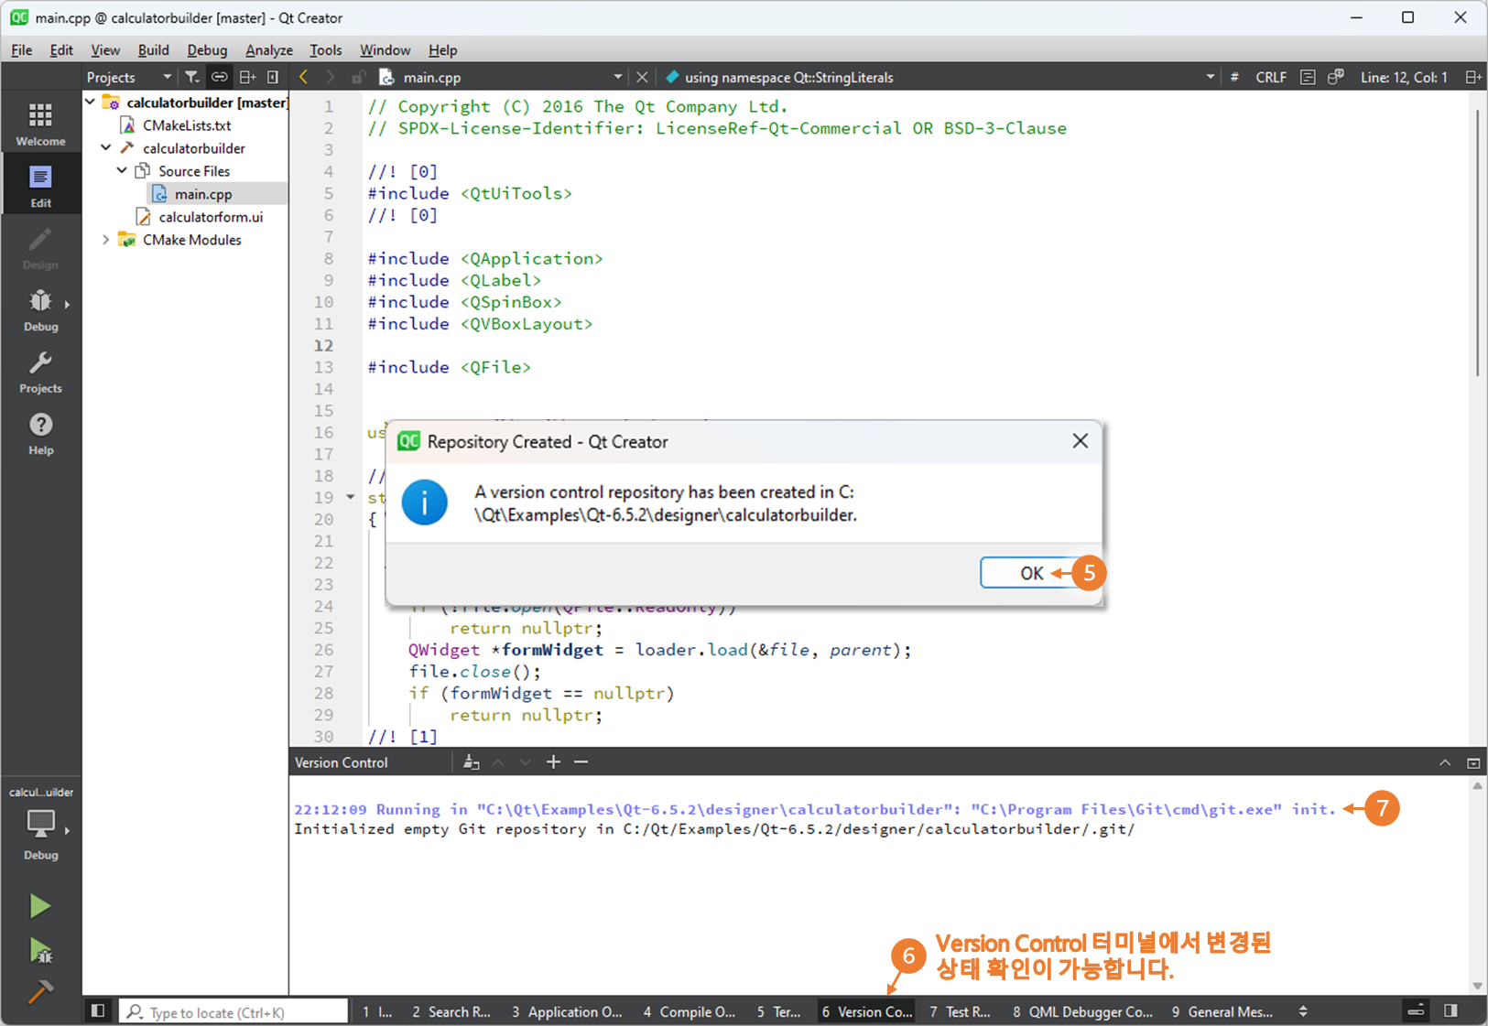Viewport: 1488px width, 1026px height.
Task: Open the Analyze menu
Action: click(269, 50)
